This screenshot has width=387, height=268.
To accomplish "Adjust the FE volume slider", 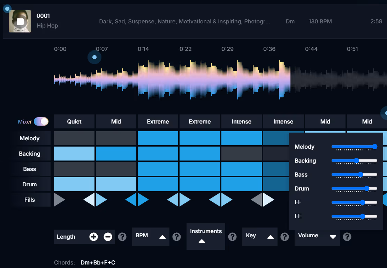I will pyautogui.click(x=355, y=216).
